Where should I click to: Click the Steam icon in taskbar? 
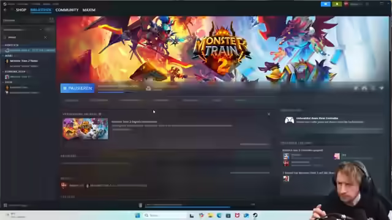point(255,216)
